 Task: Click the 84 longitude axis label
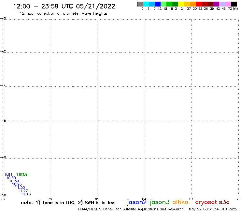(144, 199)
